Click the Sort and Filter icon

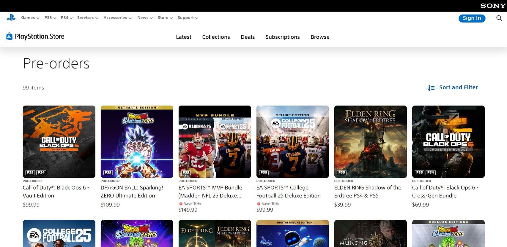[x=431, y=88]
